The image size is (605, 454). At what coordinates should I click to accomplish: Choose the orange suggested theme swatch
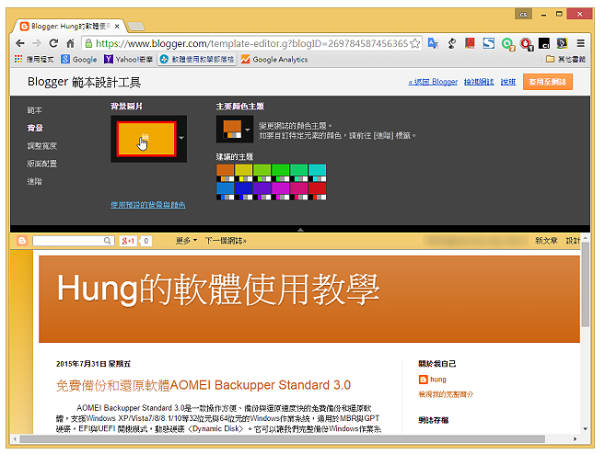tap(225, 173)
